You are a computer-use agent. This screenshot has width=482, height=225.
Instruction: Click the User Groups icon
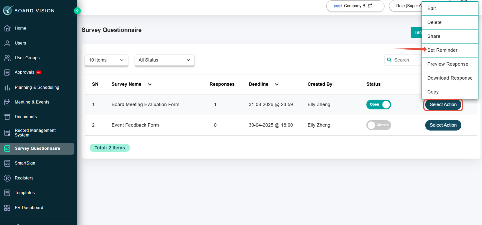click(x=7, y=58)
